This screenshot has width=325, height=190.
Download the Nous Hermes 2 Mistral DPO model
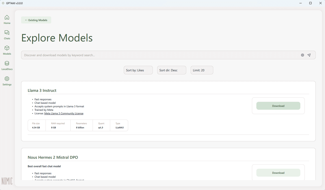(x=278, y=173)
